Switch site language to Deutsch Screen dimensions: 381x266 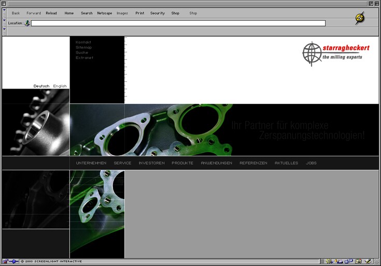[x=41, y=86]
